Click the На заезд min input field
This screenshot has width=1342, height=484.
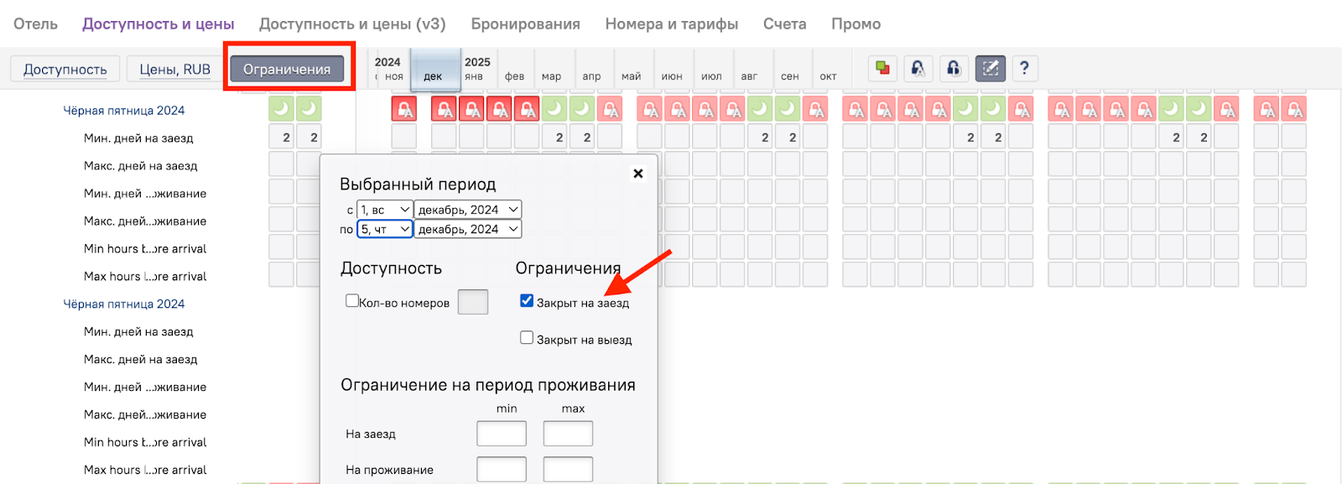point(502,434)
